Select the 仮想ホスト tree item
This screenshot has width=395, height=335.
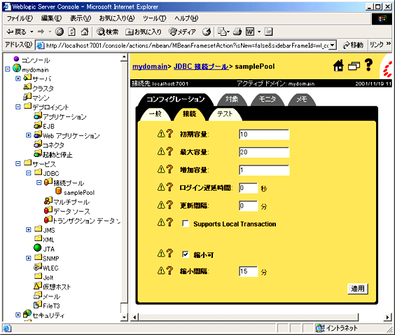(x=57, y=287)
